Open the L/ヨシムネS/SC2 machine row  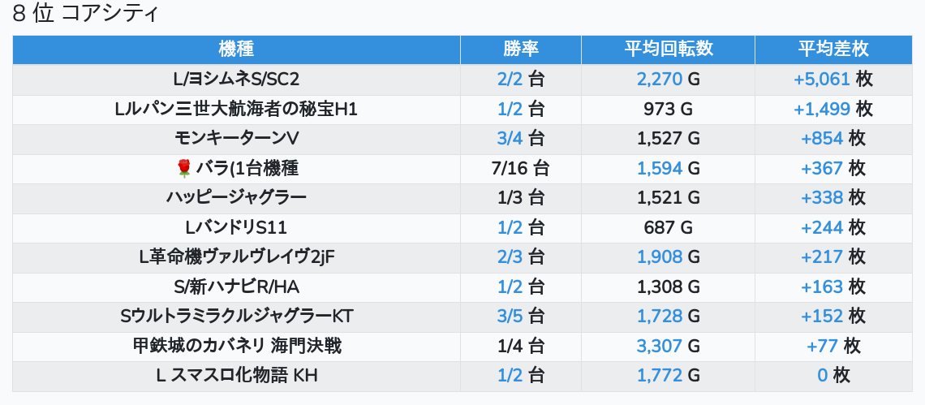click(x=236, y=80)
